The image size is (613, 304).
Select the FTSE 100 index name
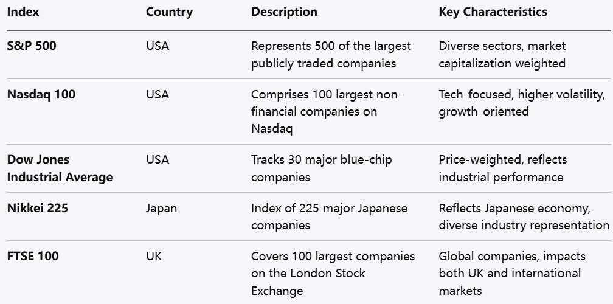(x=33, y=257)
